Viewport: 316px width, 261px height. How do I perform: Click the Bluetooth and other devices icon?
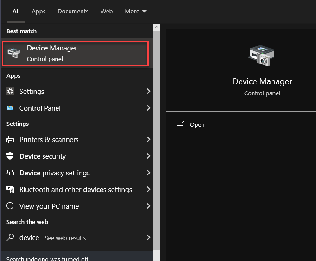click(10, 190)
